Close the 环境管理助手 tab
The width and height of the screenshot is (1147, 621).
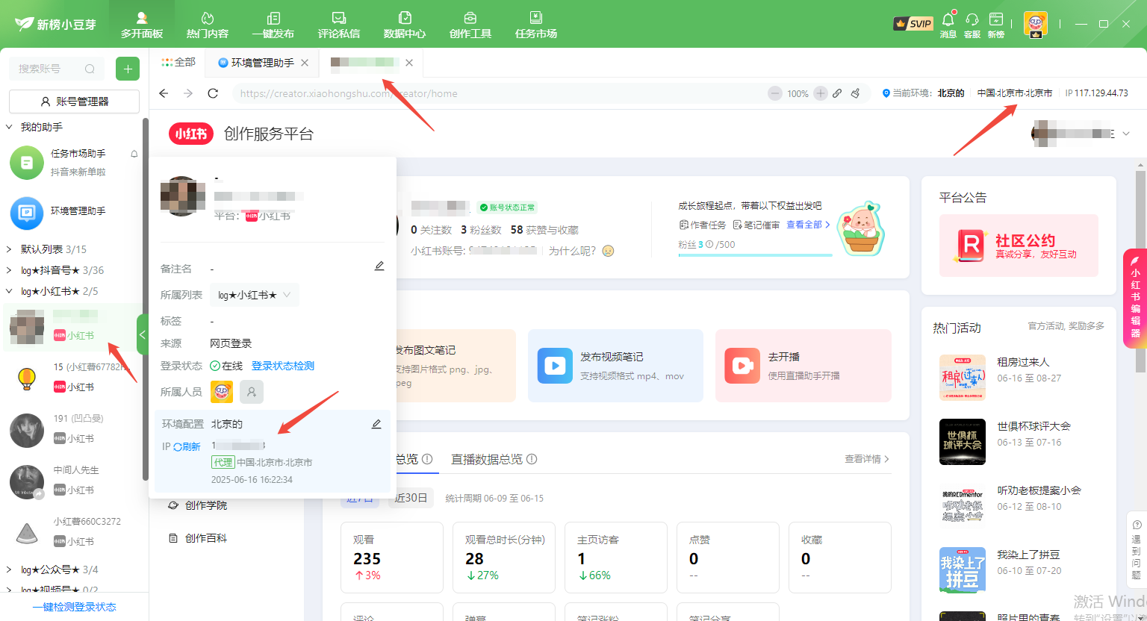click(305, 63)
